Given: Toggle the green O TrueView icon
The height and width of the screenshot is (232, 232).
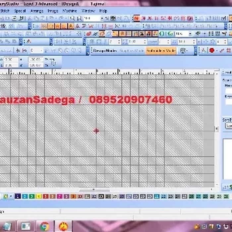Looking at the screenshot, I should (162, 34).
